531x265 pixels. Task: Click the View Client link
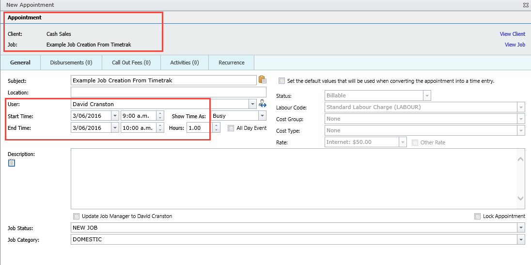click(x=513, y=34)
